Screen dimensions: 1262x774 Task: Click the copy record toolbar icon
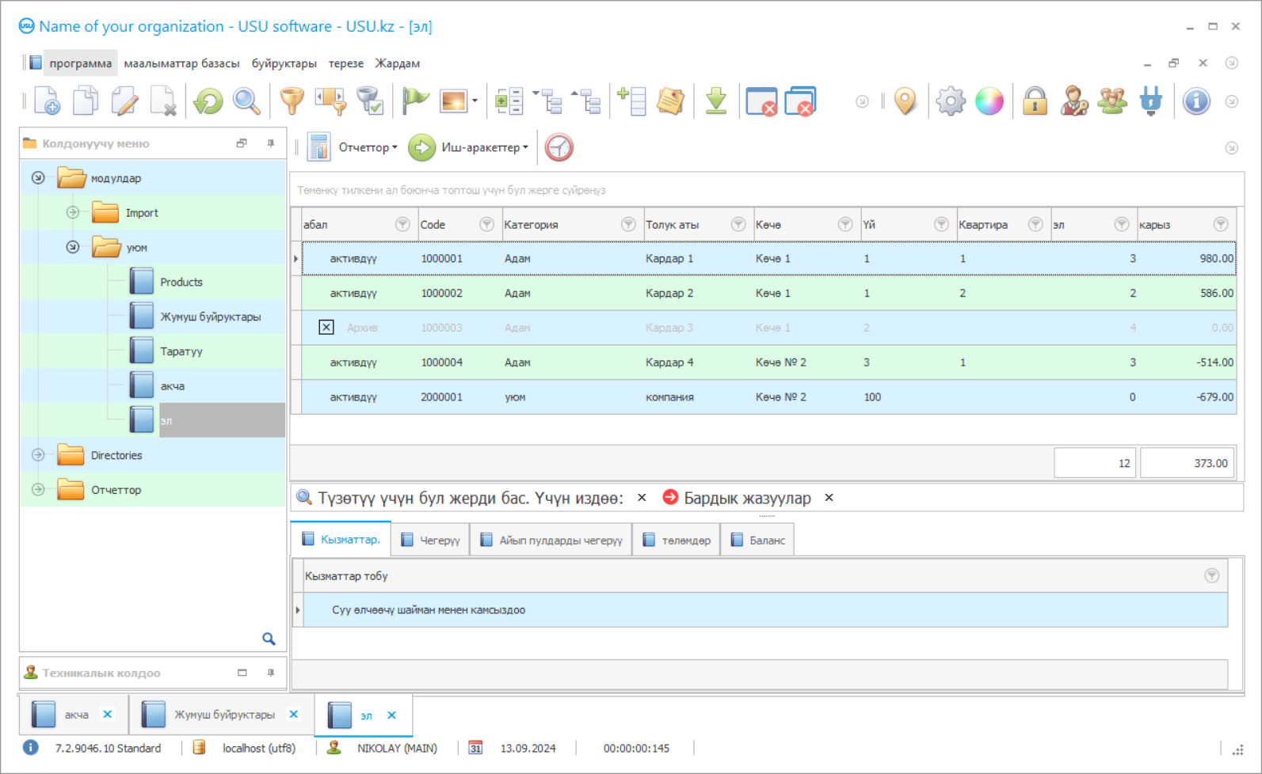[x=86, y=101]
